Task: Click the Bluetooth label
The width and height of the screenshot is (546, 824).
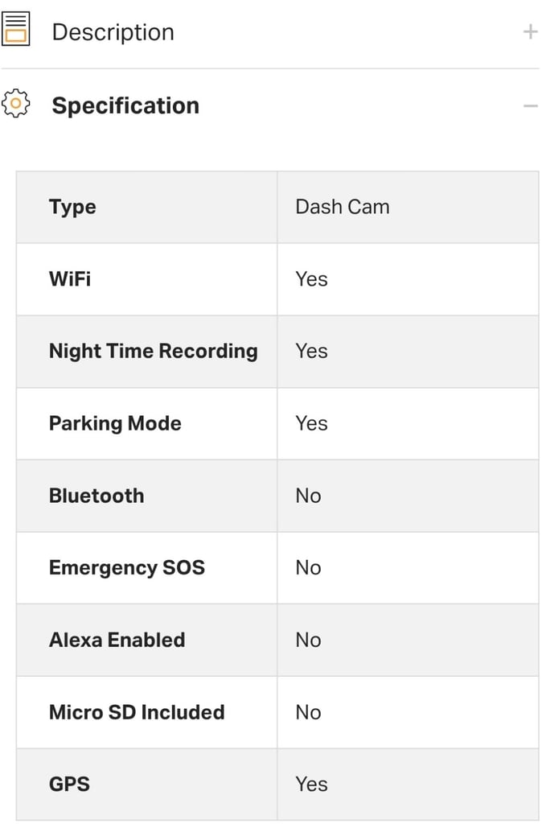Action: [x=96, y=496]
